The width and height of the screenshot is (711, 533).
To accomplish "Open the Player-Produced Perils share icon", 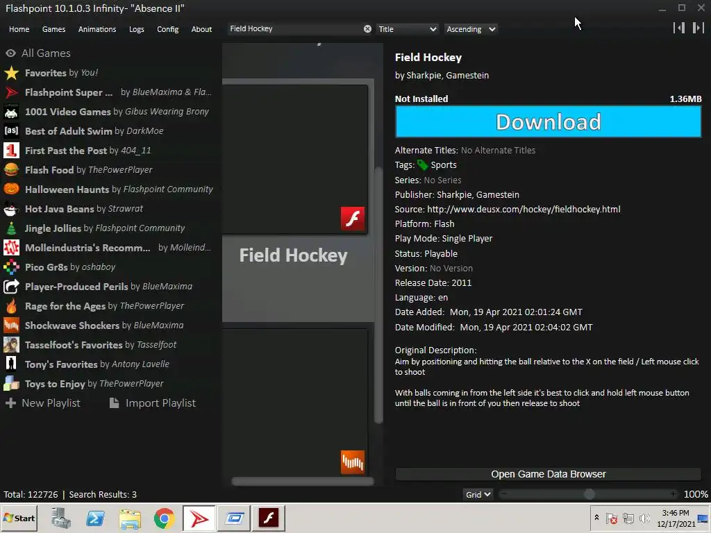I will pyautogui.click(x=11, y=287).
